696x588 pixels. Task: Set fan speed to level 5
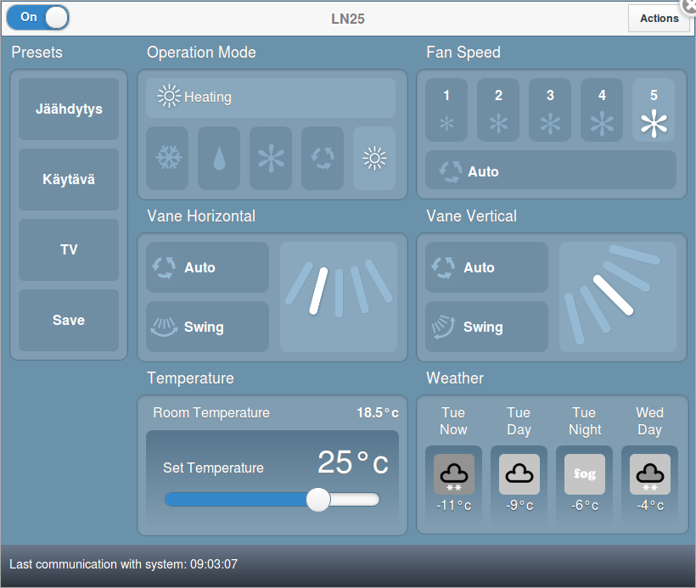[654, 109]
